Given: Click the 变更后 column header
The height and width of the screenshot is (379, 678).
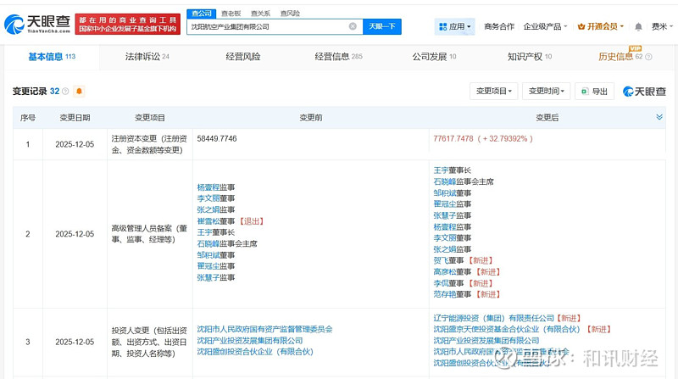Looking at the screenshot, I should (x=547, y=118).
